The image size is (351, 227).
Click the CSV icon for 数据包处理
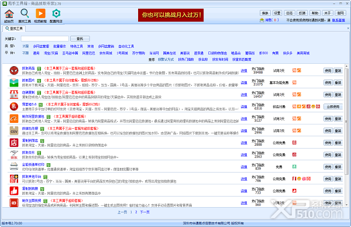click(14, 130)
